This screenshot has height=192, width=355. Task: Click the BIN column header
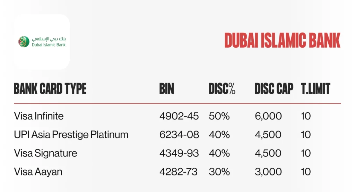[x=167, y=89]
